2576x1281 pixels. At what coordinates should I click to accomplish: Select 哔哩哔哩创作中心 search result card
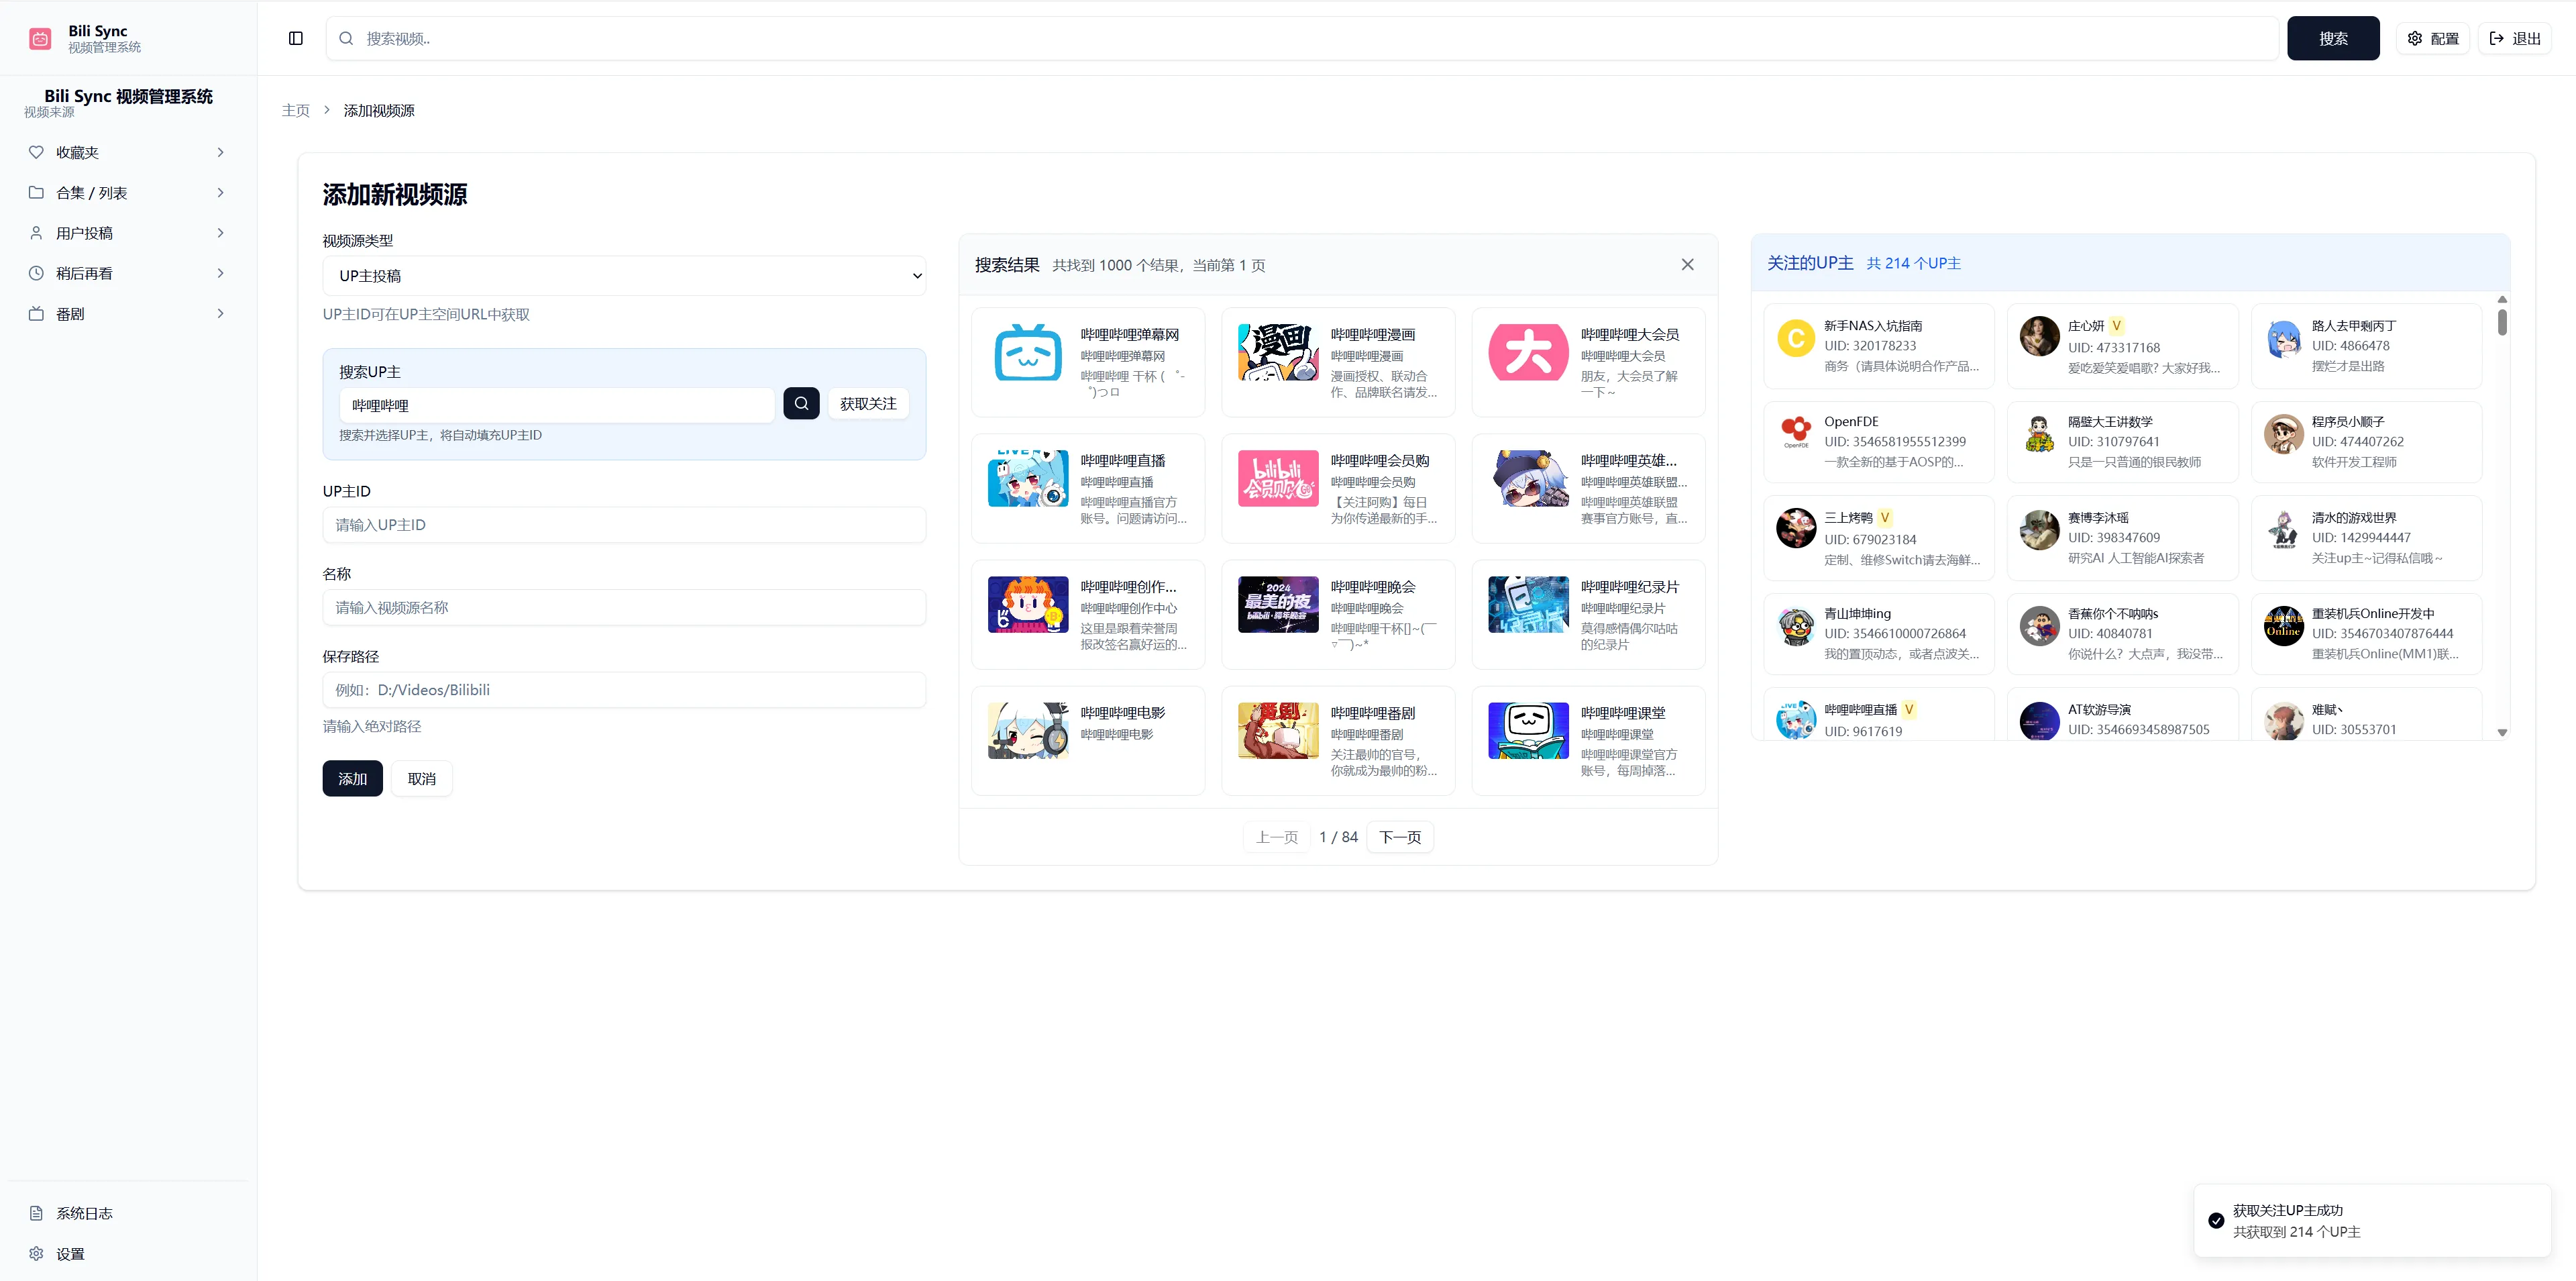(x=1088, y=614)
